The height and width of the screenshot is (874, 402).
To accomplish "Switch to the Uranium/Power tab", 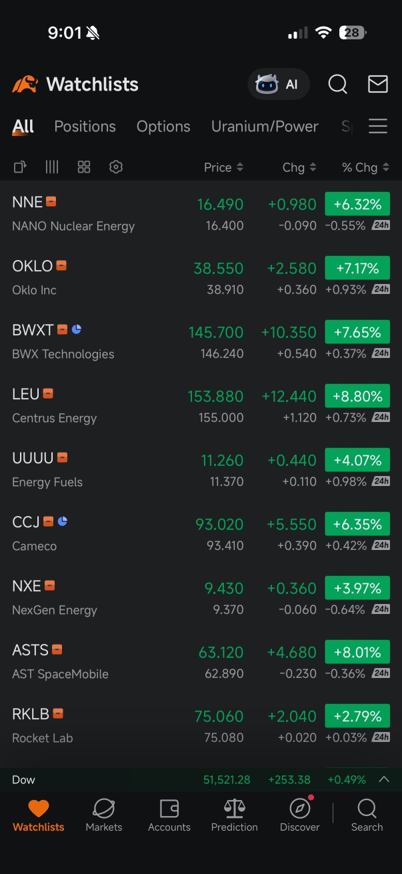I will pyautogui.click(x=265, y=126).
